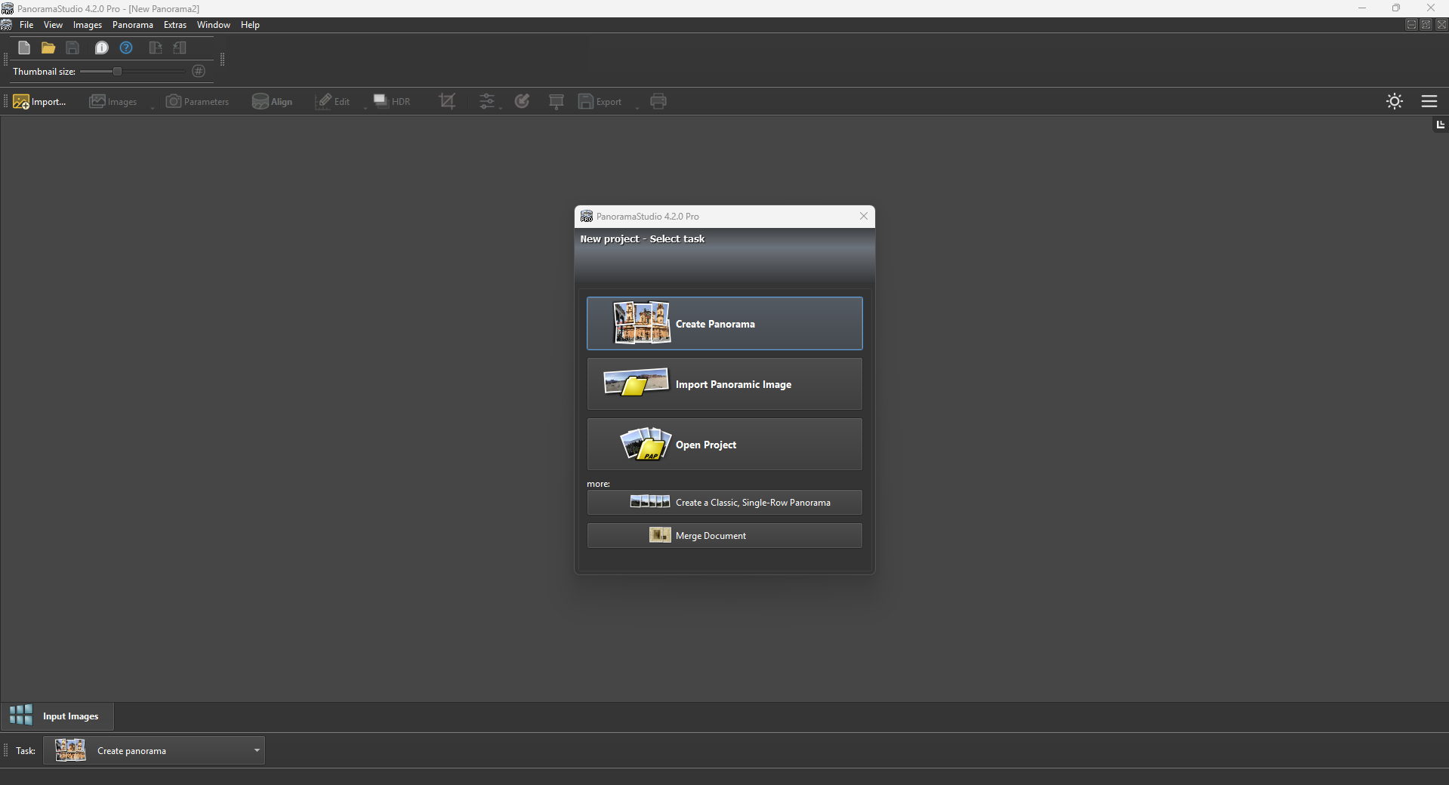Open the Parameters camera tool
This screenshot has height=785, width=1449.
[x=197, y=102]
